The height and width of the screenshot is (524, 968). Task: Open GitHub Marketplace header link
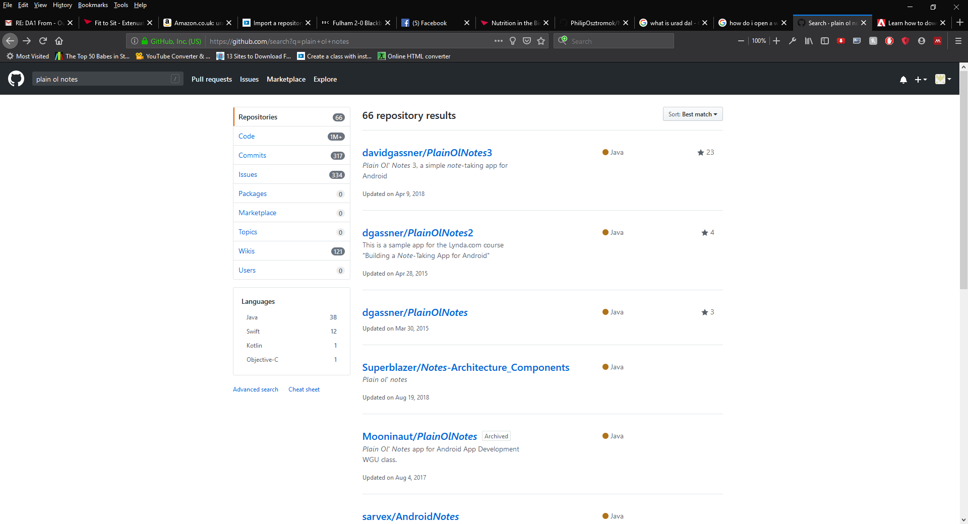[x=286, y=79]
